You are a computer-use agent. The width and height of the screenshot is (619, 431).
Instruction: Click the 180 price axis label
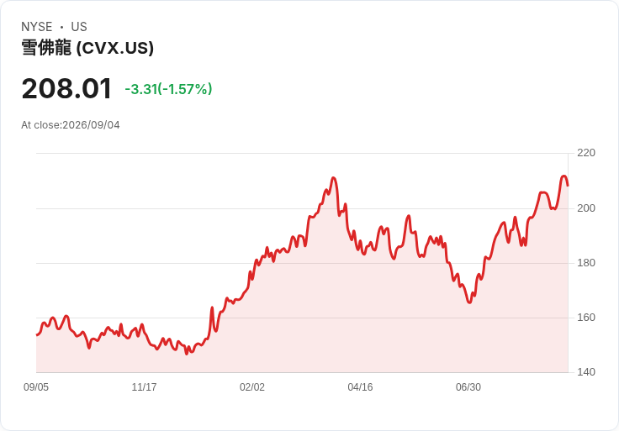tap(586, 263)
